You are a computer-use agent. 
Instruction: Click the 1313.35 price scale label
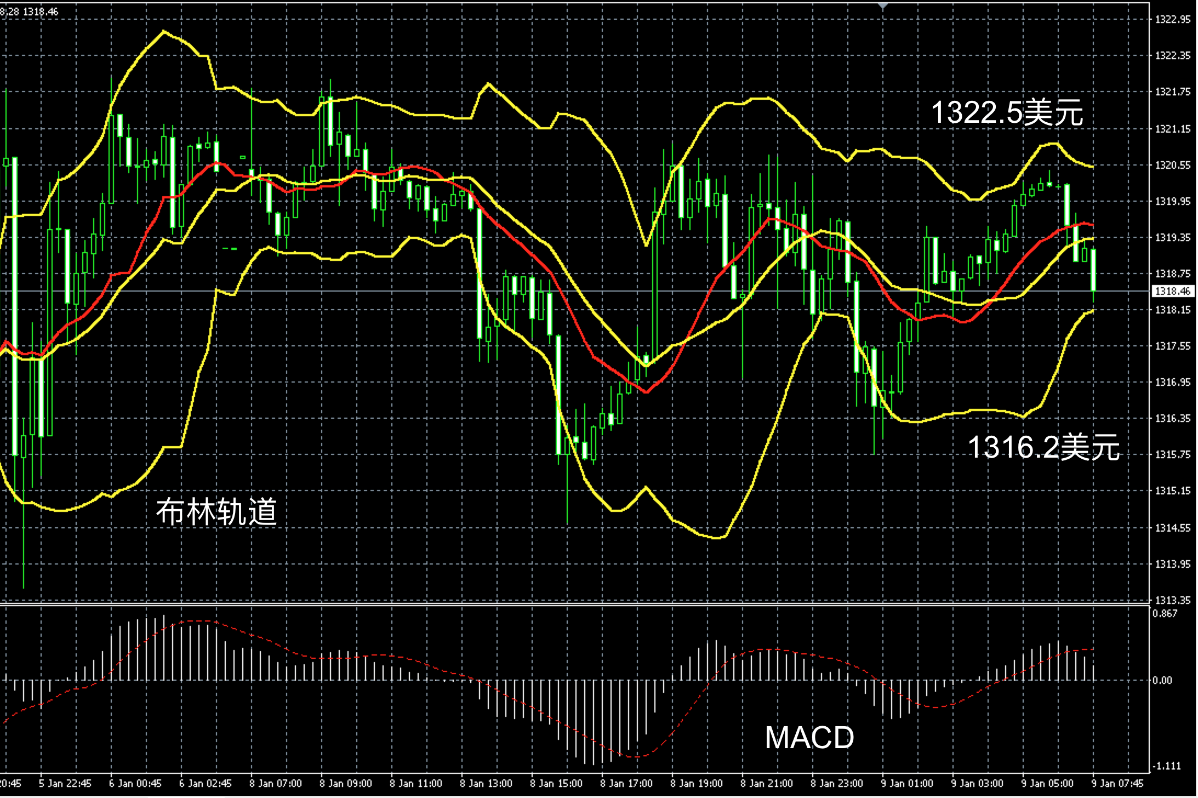(1172, 600)
